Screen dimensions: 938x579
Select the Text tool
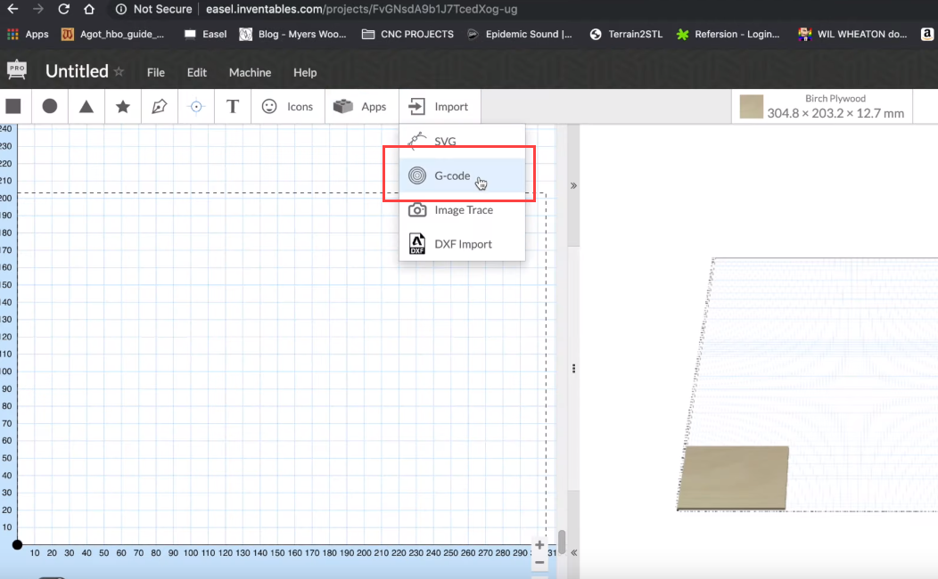tap(232, 106)
